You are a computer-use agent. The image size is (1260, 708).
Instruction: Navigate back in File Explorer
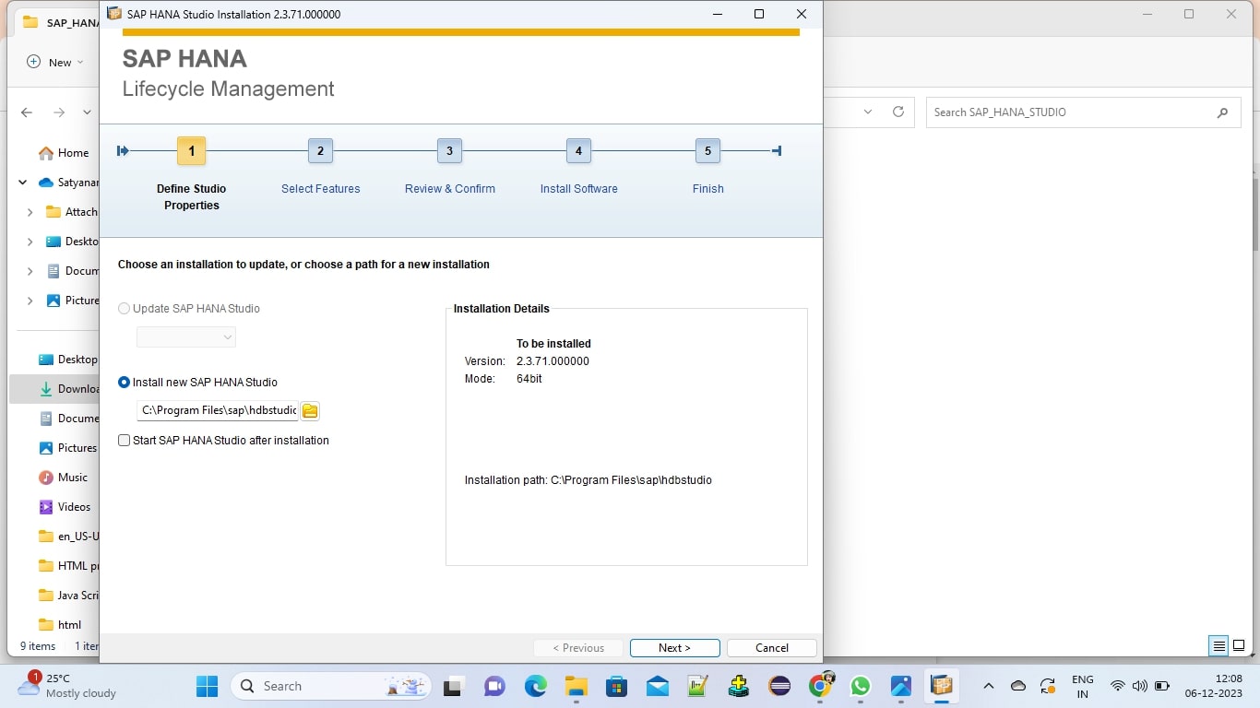(27, 112)
